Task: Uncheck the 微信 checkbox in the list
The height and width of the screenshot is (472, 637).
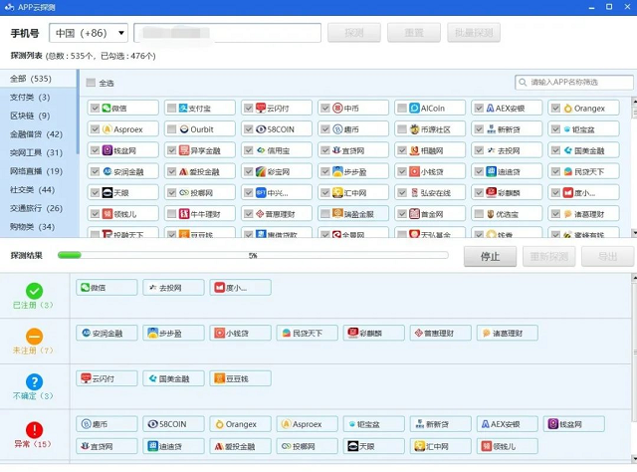Action: (95, 109)
